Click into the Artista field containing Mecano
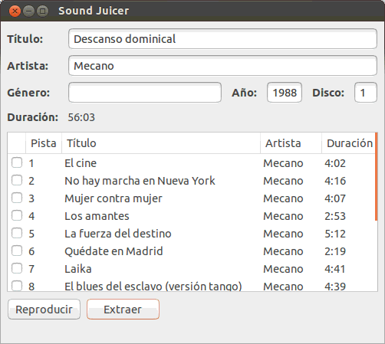 [x=222, y=66]
